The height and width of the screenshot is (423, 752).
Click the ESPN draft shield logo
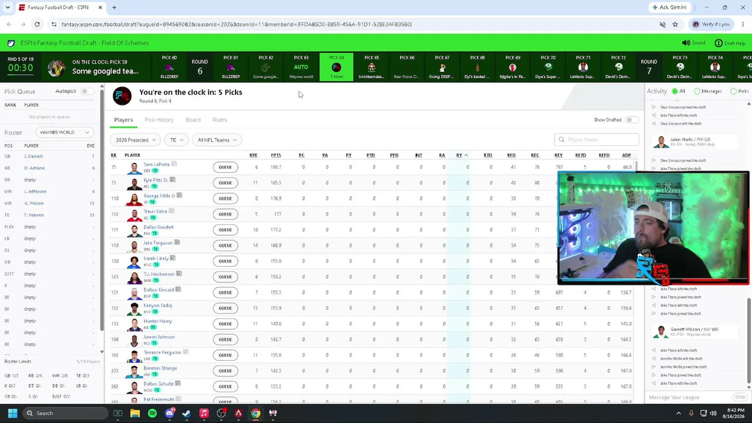tap(11, 43)
